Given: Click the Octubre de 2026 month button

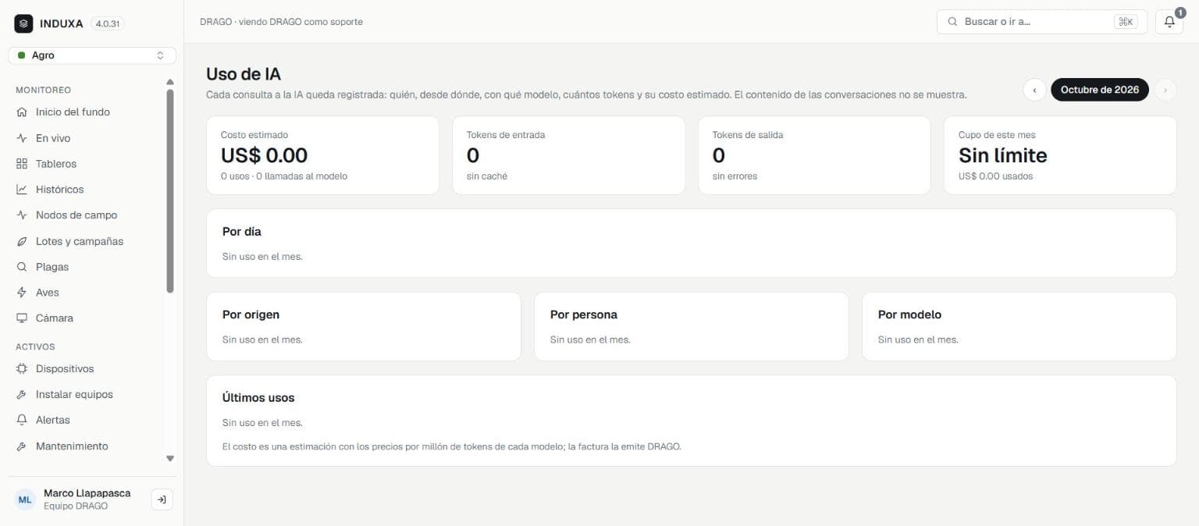Looking at the screenshot, I should click(x=1100, y=90).
